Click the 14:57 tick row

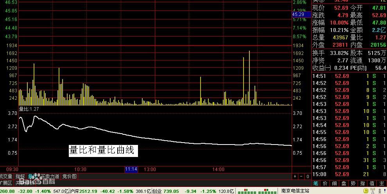coord(349,167)
